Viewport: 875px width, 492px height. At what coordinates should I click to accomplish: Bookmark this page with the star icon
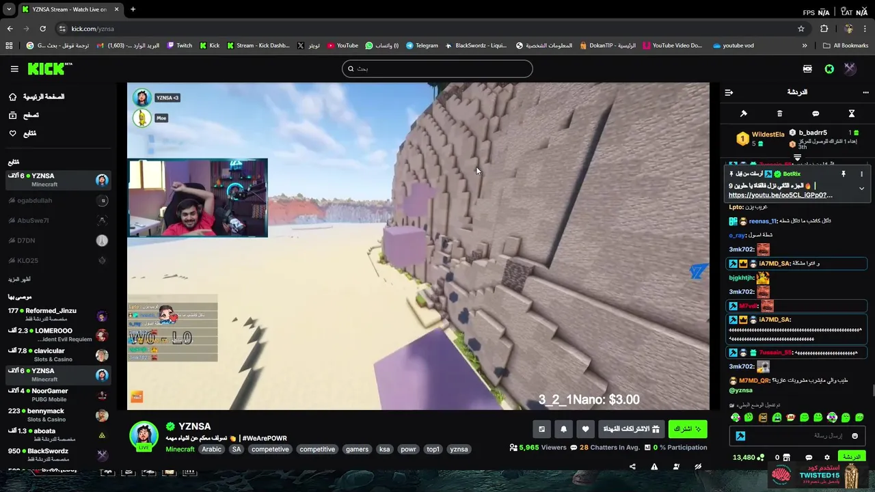point(801,29)
